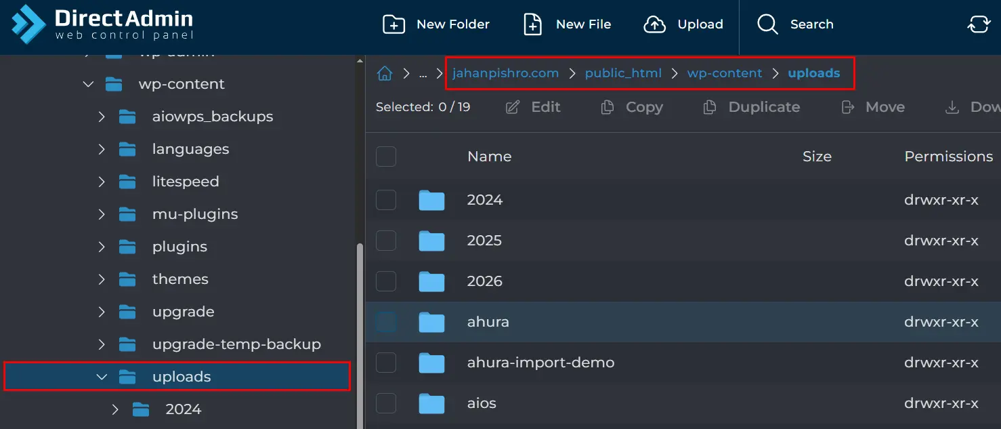Expand themes in the tree

tap(102, 279)
